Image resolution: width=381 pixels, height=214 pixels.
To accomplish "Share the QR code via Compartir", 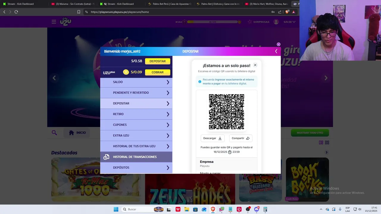I will click(x=241, y=138).
